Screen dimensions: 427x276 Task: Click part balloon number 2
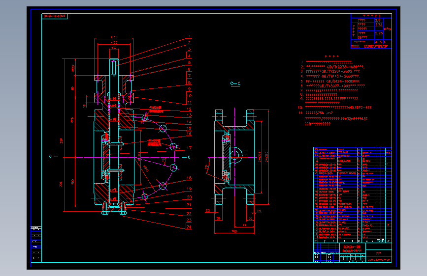coord(189,43)
